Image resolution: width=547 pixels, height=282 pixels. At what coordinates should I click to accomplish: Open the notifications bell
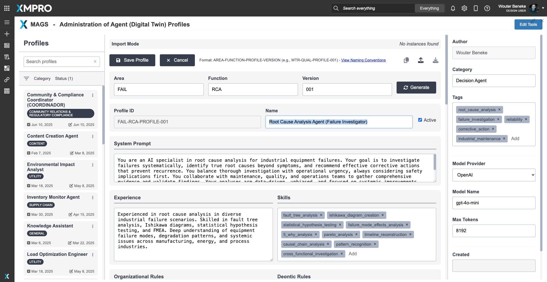tap(453, 8)
